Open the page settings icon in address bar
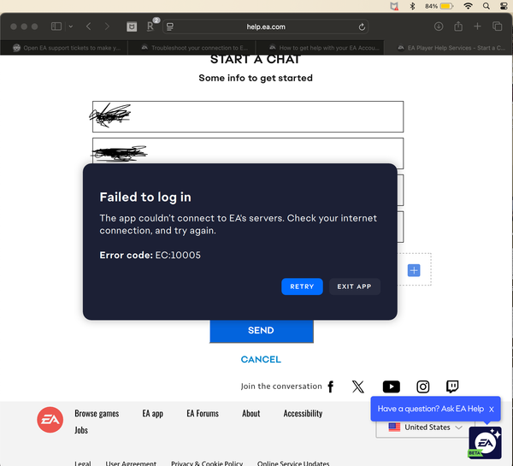This screenshot has height=466, width=513. [170, 27]
